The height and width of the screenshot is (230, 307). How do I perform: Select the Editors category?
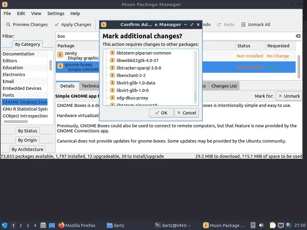25,60
